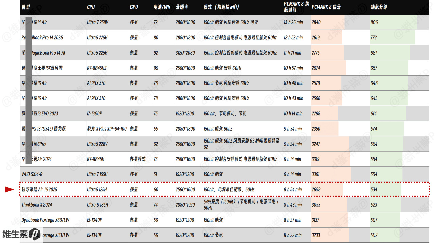
Task: Click the Thinkbook X 2024 model name
Action: (37, 205)
